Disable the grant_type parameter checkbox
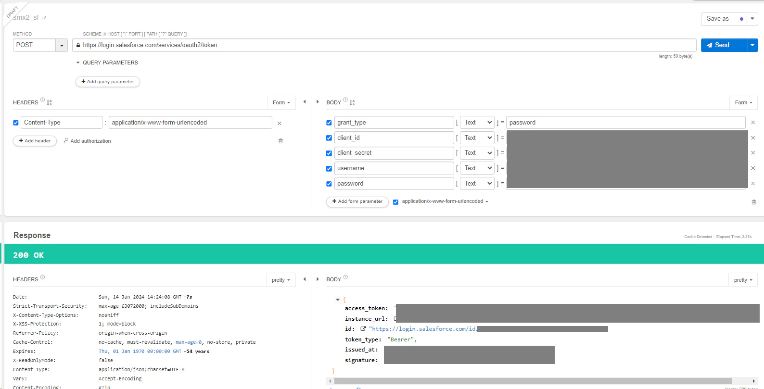This screenshot has width=764, height=389. pos(329,123)
